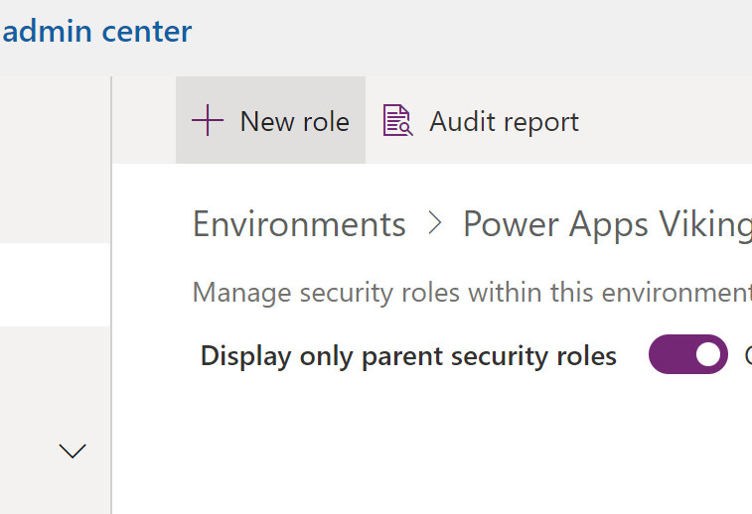This screenshot has width=752, height=514.
Task: Click the empty command bar right of Audit report
Action: pyautogui.click(x=666, y=121)
